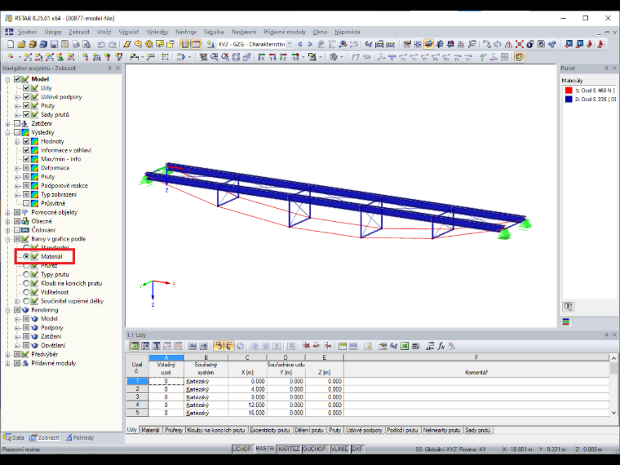Click red swatch for Ocel S 460 N

pyautogui.click(x=569, y=91)
